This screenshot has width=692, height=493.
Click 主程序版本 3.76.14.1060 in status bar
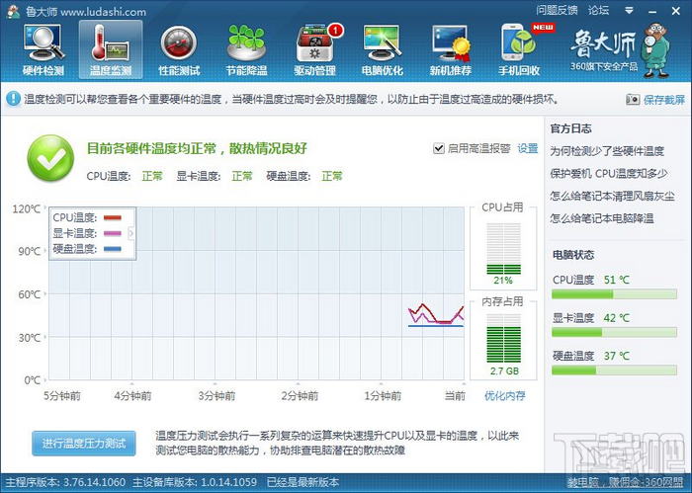(65, 482)
